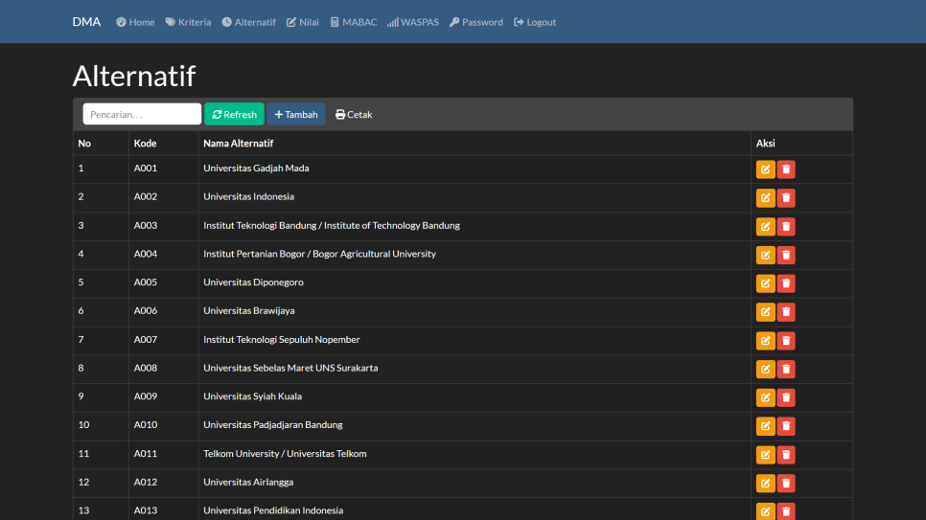This screenshot has width=926, height=520.
Task: Open MABAC calculation page
Action: coord(353,22)
